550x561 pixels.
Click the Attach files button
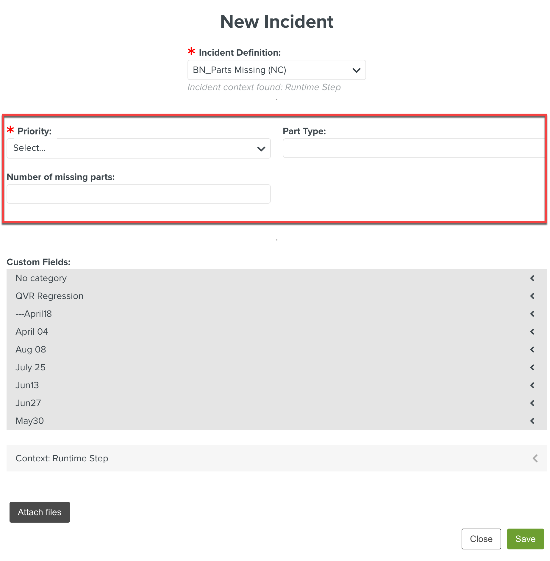(x=40, y=512)
